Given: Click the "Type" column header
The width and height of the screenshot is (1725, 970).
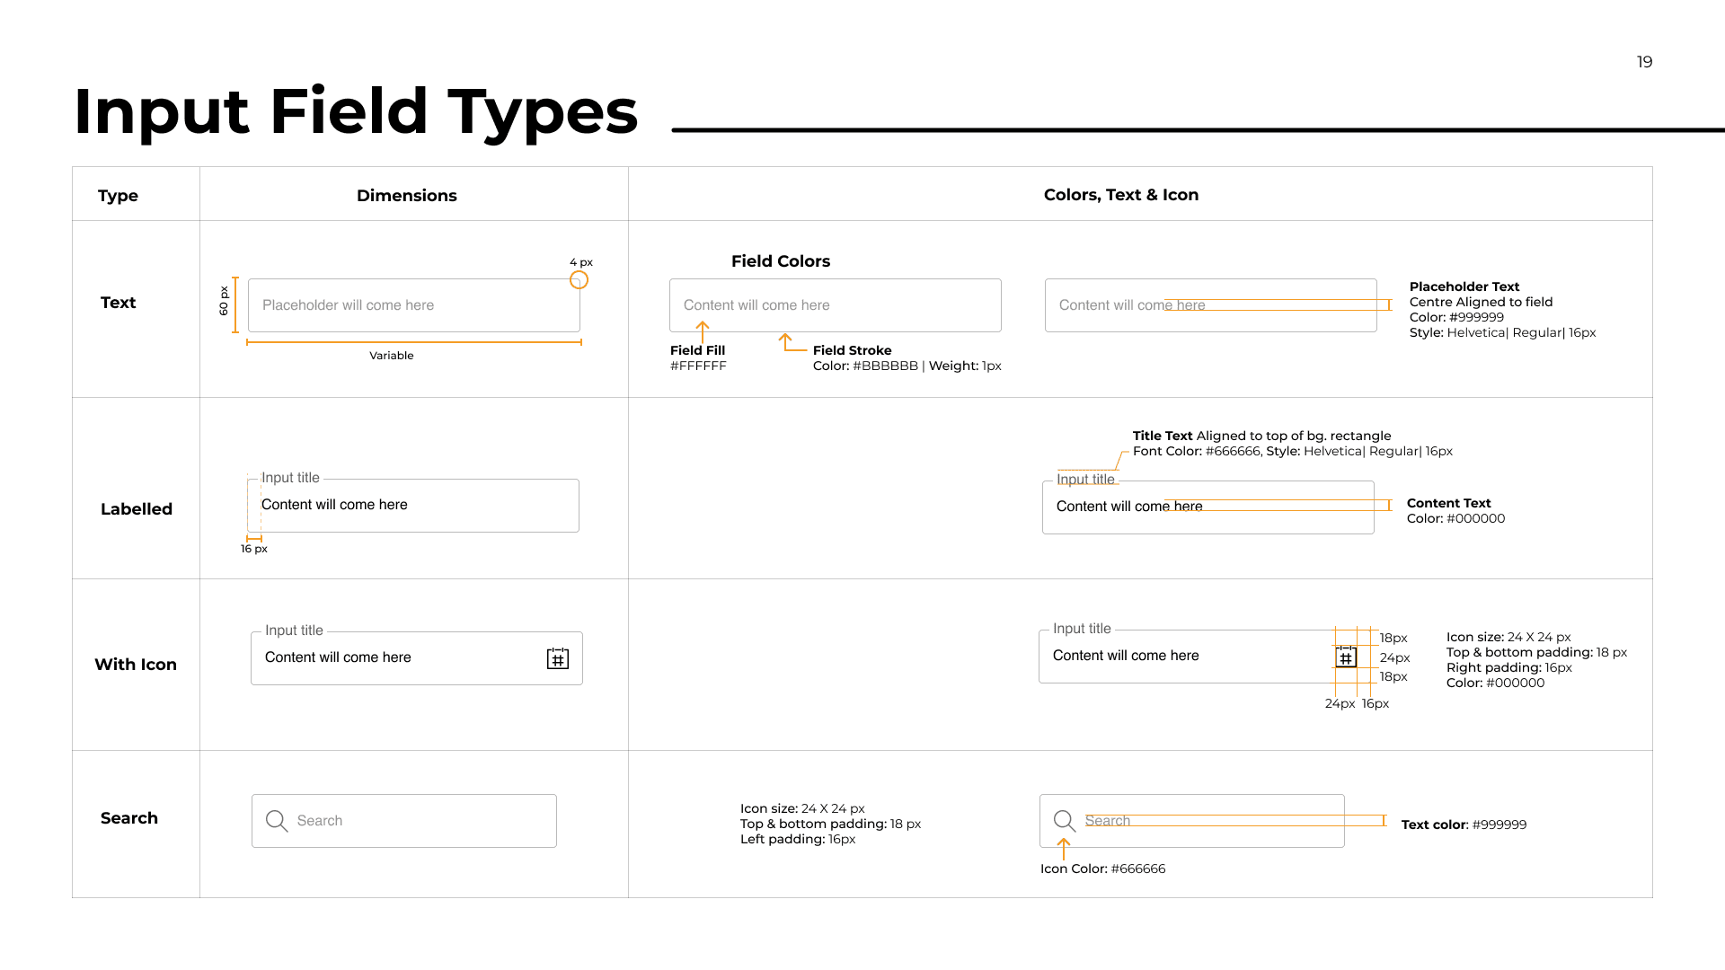Looking at the screenshot, I should coord(118,196).
